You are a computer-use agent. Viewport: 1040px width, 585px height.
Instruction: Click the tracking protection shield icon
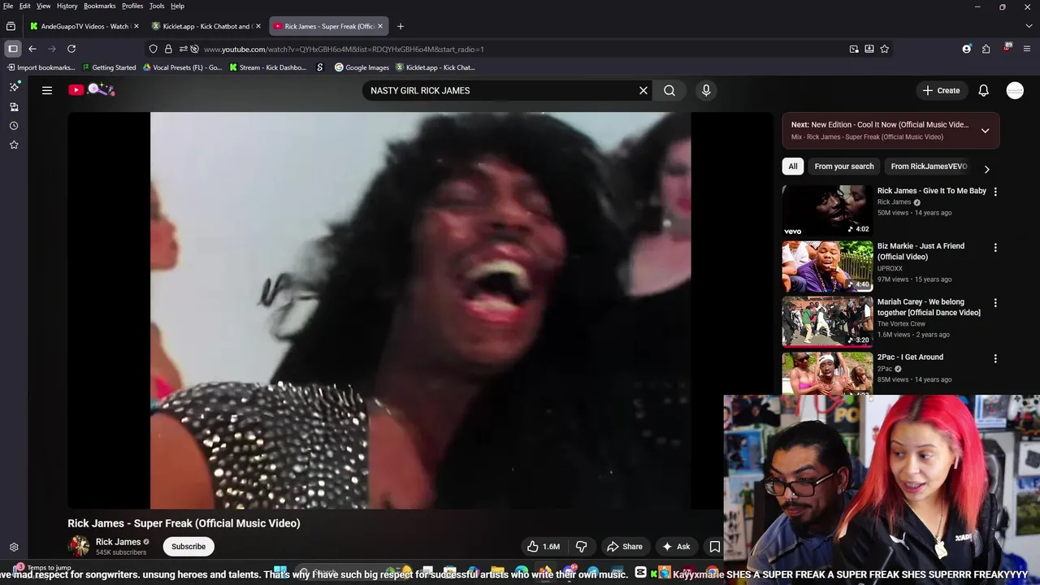tap(153, 49)
